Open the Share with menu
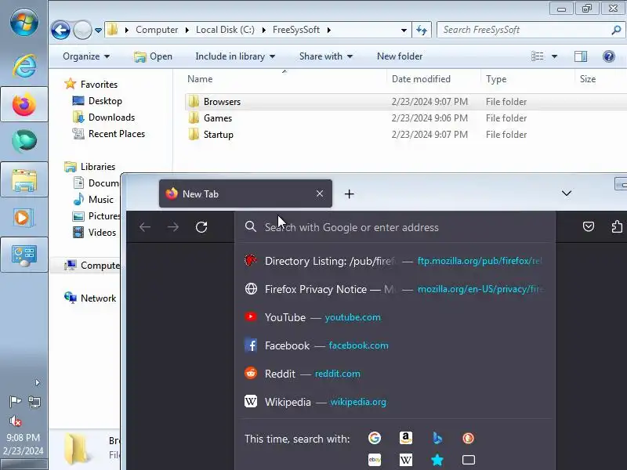 pos(326,56)
